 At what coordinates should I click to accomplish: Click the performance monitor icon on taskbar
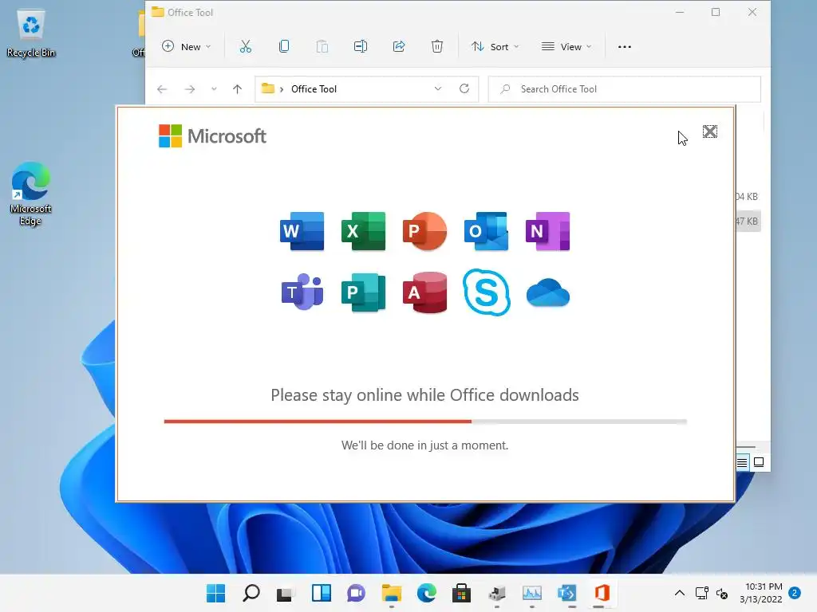(x=532, y=593)
